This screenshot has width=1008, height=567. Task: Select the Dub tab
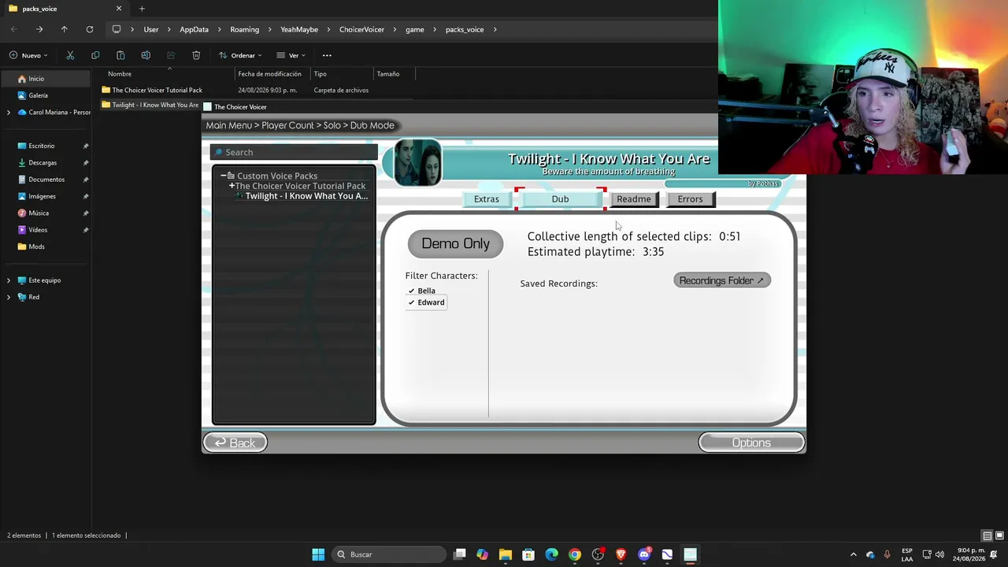(x=560, y=199)
